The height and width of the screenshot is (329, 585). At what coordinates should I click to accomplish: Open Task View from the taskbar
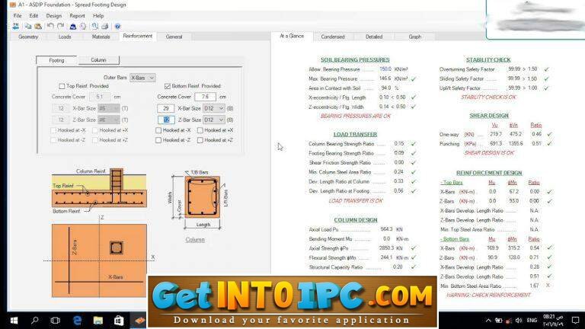pyautogui.click(x=55, y=321)
